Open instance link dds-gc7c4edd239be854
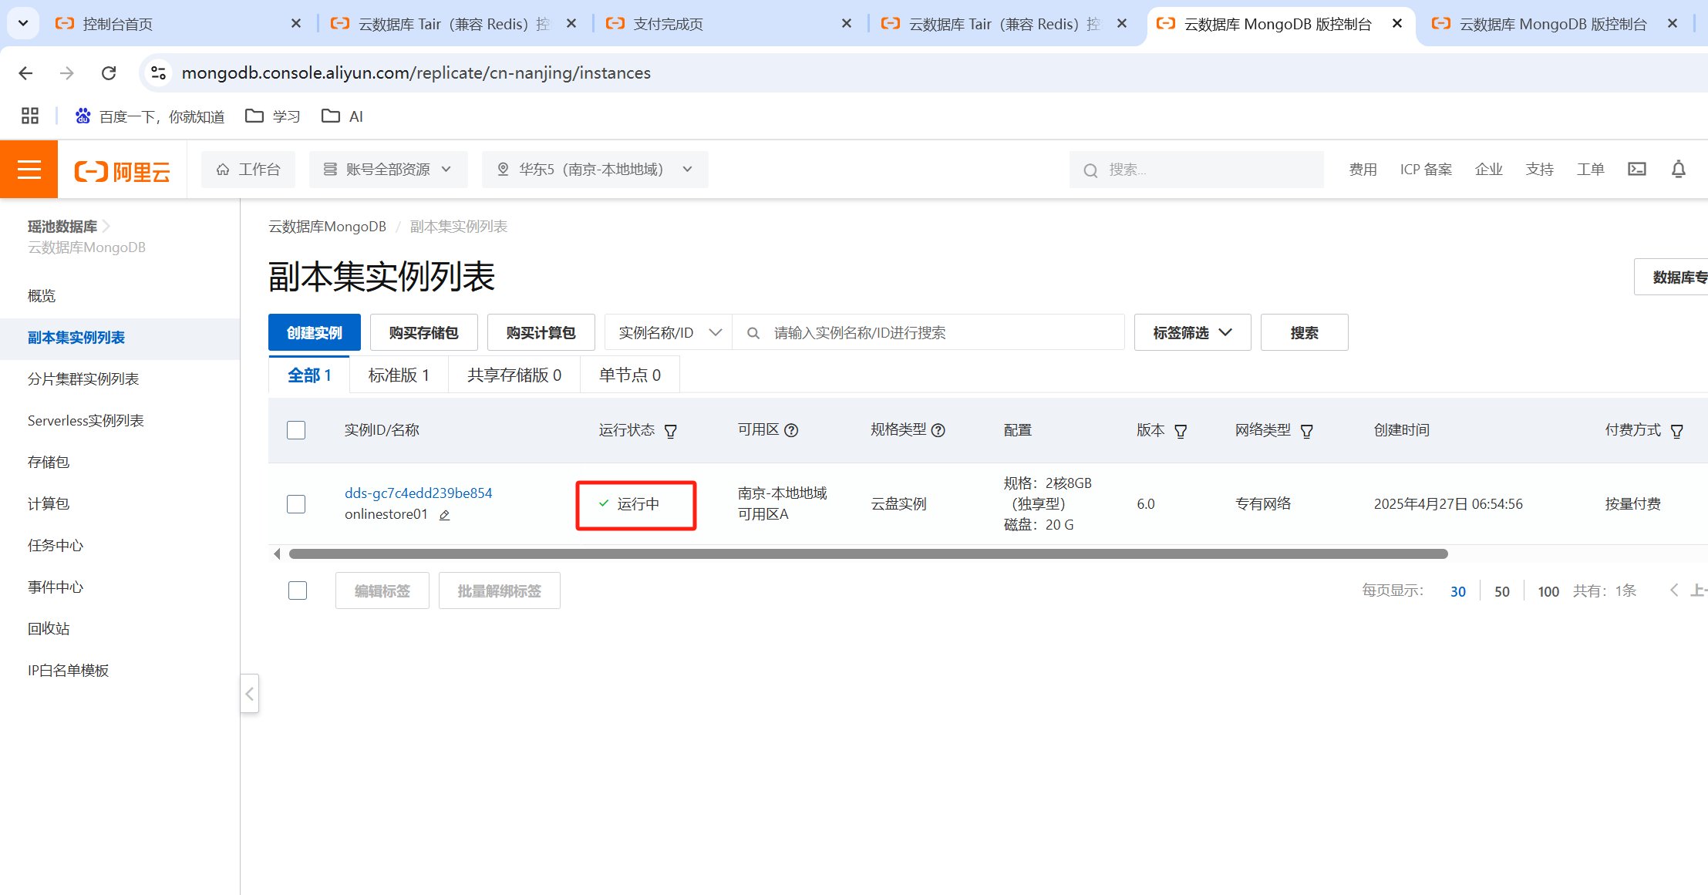The height and width of the screenshot is (895, 1708). coord(419,493)
